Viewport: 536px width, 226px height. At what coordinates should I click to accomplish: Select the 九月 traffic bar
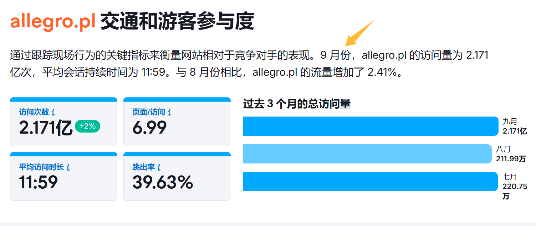(x=371, y=126)
